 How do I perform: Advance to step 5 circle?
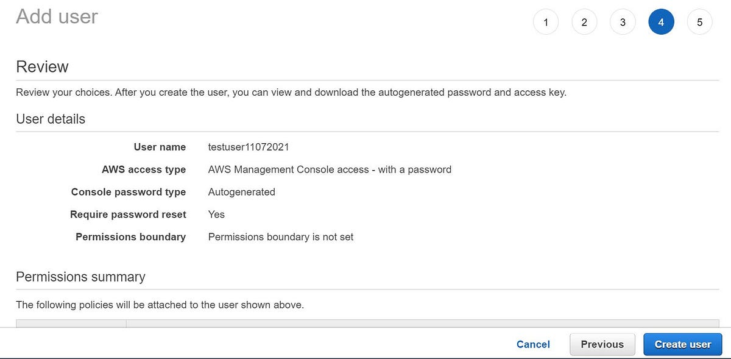[699, 23]
